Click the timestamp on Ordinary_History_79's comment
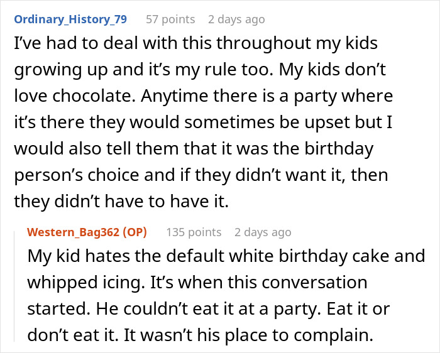Screen dimensions: 440x353 click(236, 19)
